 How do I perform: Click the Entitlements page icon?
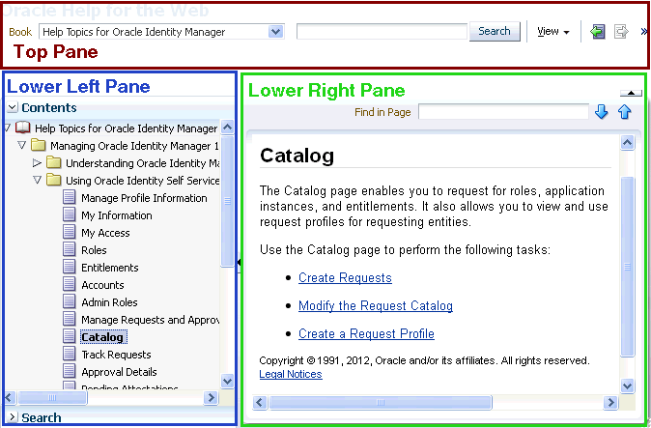70,268
